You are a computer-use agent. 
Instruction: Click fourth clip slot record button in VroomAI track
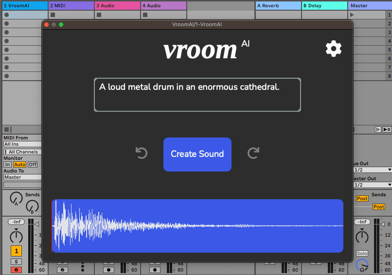pos(7,41)
